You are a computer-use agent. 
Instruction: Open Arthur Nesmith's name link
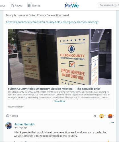(x=24, y=124)
